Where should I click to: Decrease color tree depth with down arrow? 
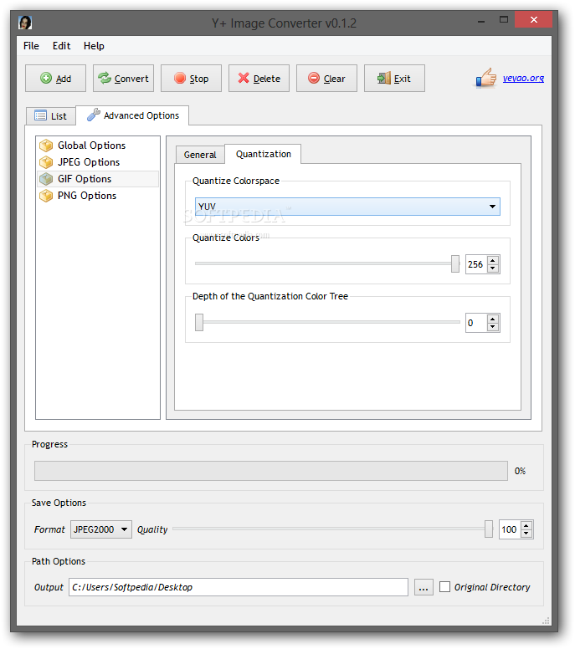[x=493, y=327]
